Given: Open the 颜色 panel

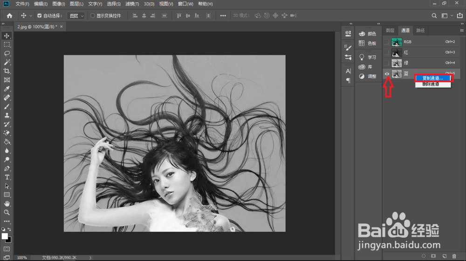Looking at the screenshot, I should coord(367,34).
